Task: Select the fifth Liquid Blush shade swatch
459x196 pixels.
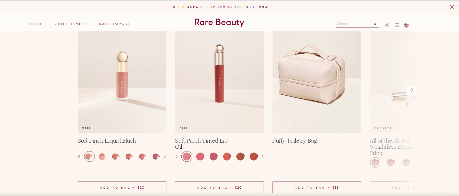Action: (x=143, y=157)
